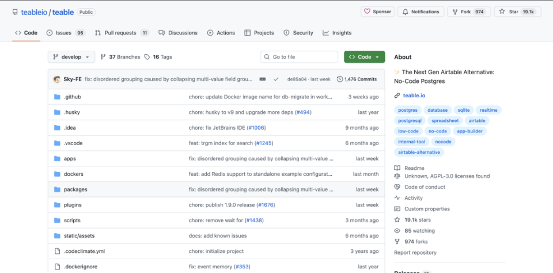Open pull request link #353

[243, 267]
